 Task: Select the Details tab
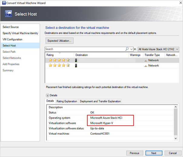click(x=50, y=101)
